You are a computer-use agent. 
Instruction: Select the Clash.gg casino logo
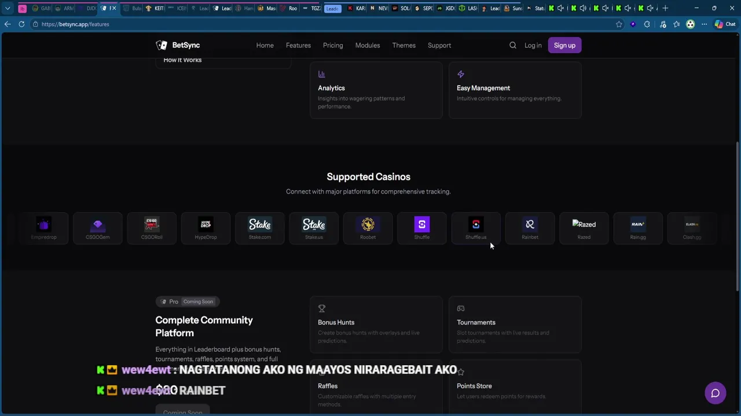click(x=692, y=224)
